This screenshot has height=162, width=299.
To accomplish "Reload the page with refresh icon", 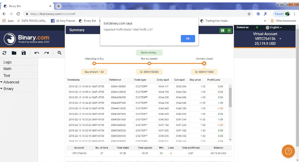I will [18, 14].
